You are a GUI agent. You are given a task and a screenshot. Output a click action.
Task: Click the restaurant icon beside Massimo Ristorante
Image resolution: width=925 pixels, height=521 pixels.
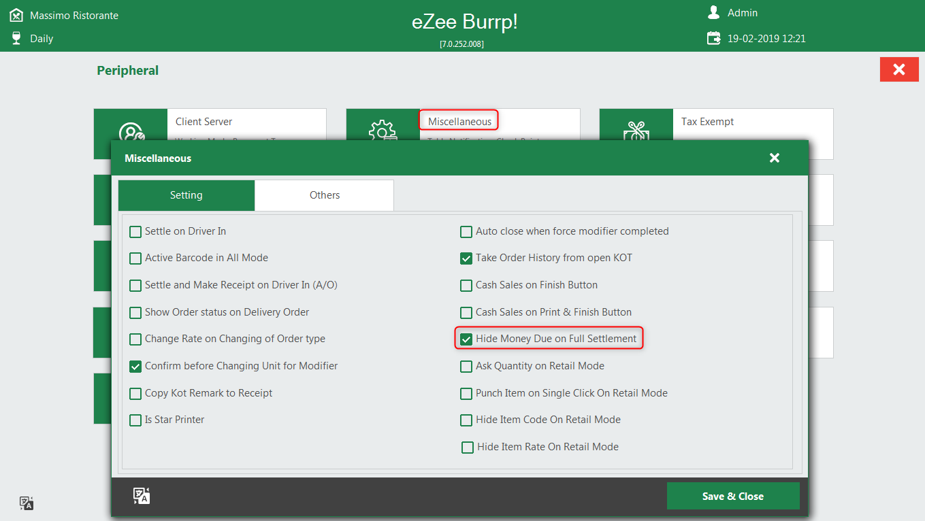pyautogui.click(x=17, y=15)
